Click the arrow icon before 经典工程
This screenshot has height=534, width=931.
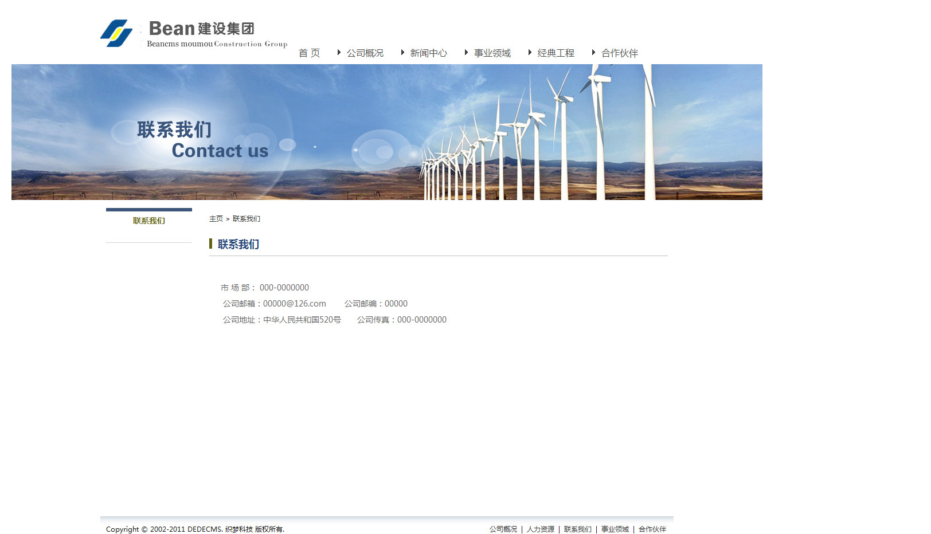coord(530,53)
